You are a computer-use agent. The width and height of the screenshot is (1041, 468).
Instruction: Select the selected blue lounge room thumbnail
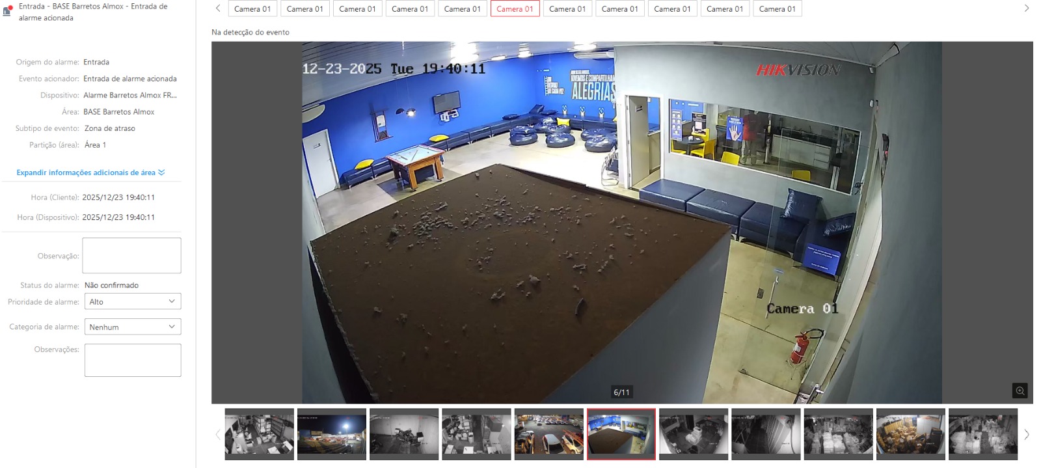pos(621,434)
